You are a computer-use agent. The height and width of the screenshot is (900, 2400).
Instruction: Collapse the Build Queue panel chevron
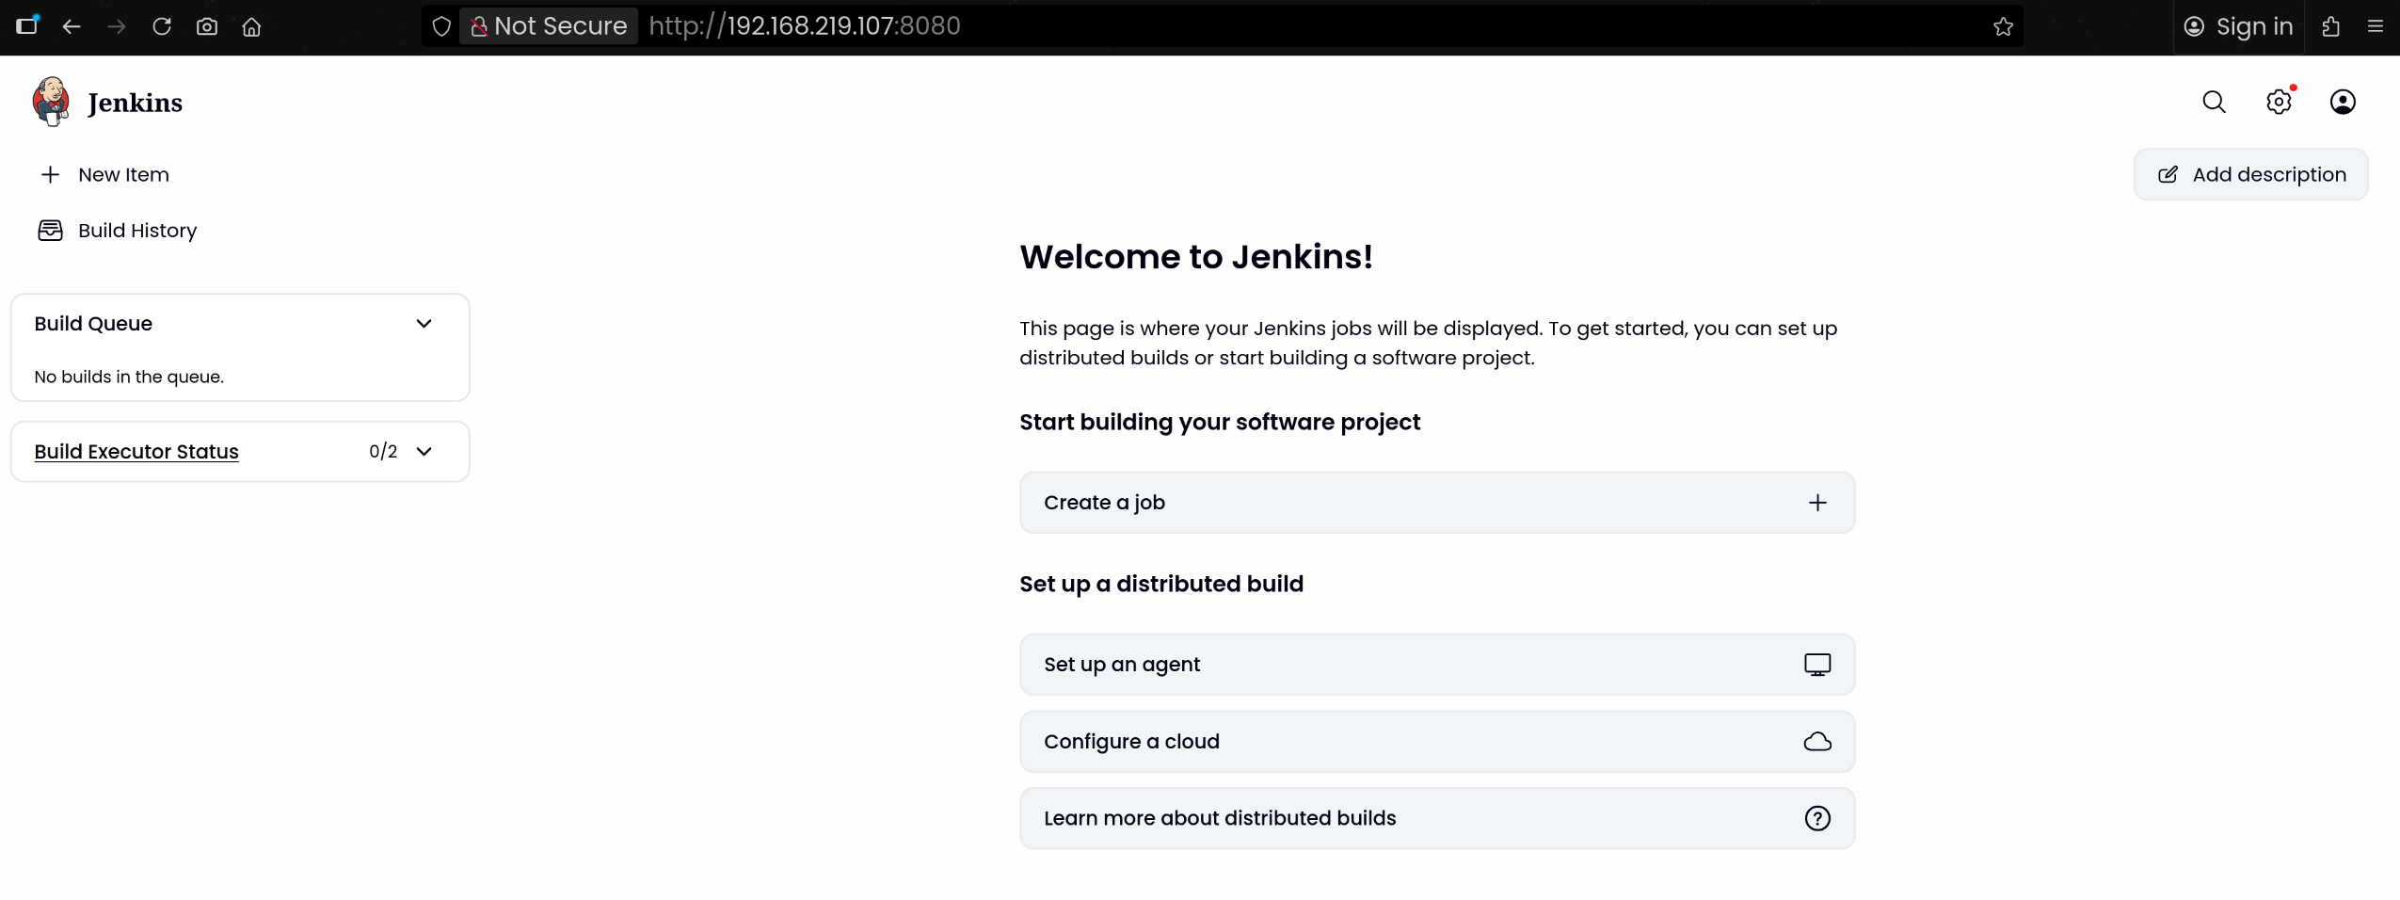pyautogui.click(x=424, y=324)
